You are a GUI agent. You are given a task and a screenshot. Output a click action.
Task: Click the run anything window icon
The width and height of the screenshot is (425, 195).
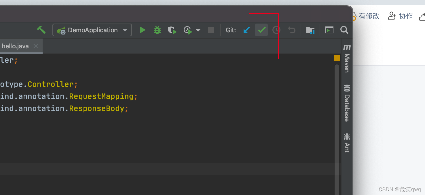click(x=329, y=30)
